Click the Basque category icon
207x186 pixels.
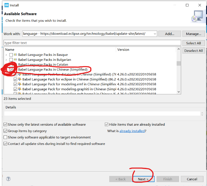[x=15, y=55]
